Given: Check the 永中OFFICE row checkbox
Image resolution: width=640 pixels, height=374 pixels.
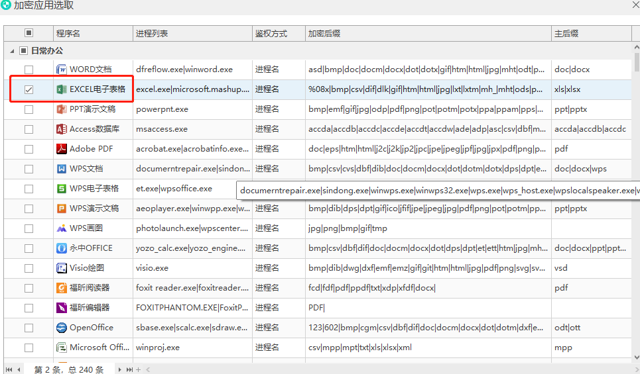Looking at the screenshot, I should tap(29, 248).
